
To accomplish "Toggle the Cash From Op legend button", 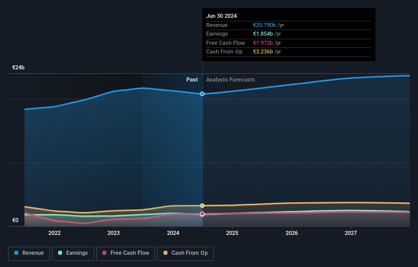I will (185, 253).
